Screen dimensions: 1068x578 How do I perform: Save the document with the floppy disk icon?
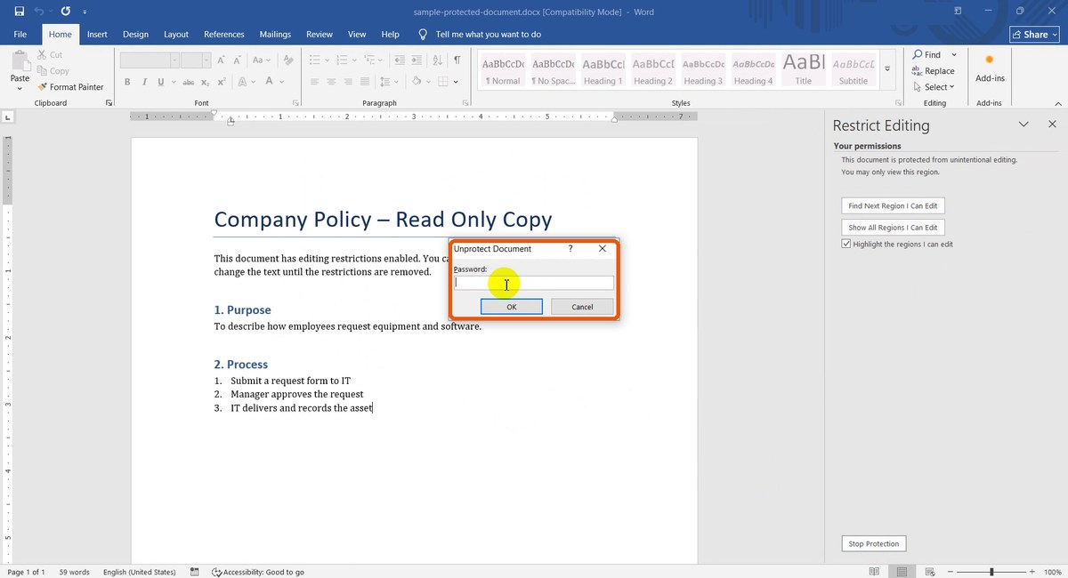tap(20, 12)
